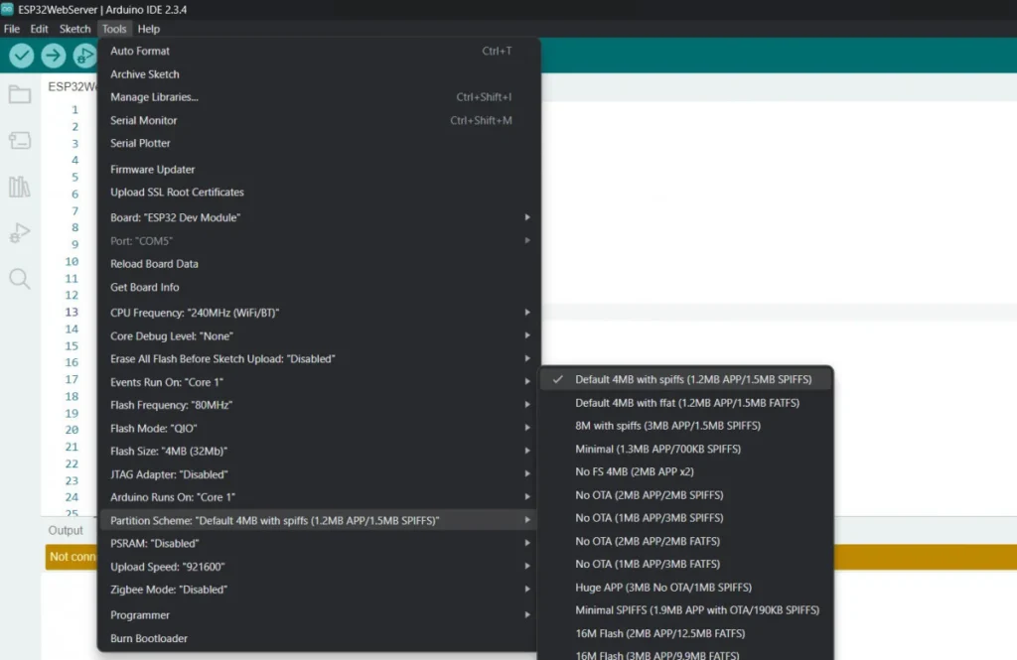Start debugging with the debug toolbar icon
The image size is (1017, 660).
point(85,57)
